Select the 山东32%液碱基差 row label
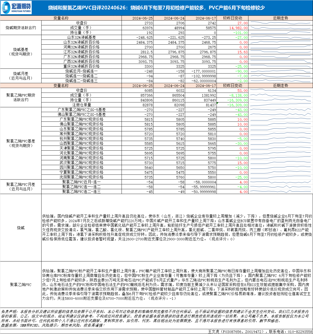Screen dimensions: 313x334 point(81,38)
